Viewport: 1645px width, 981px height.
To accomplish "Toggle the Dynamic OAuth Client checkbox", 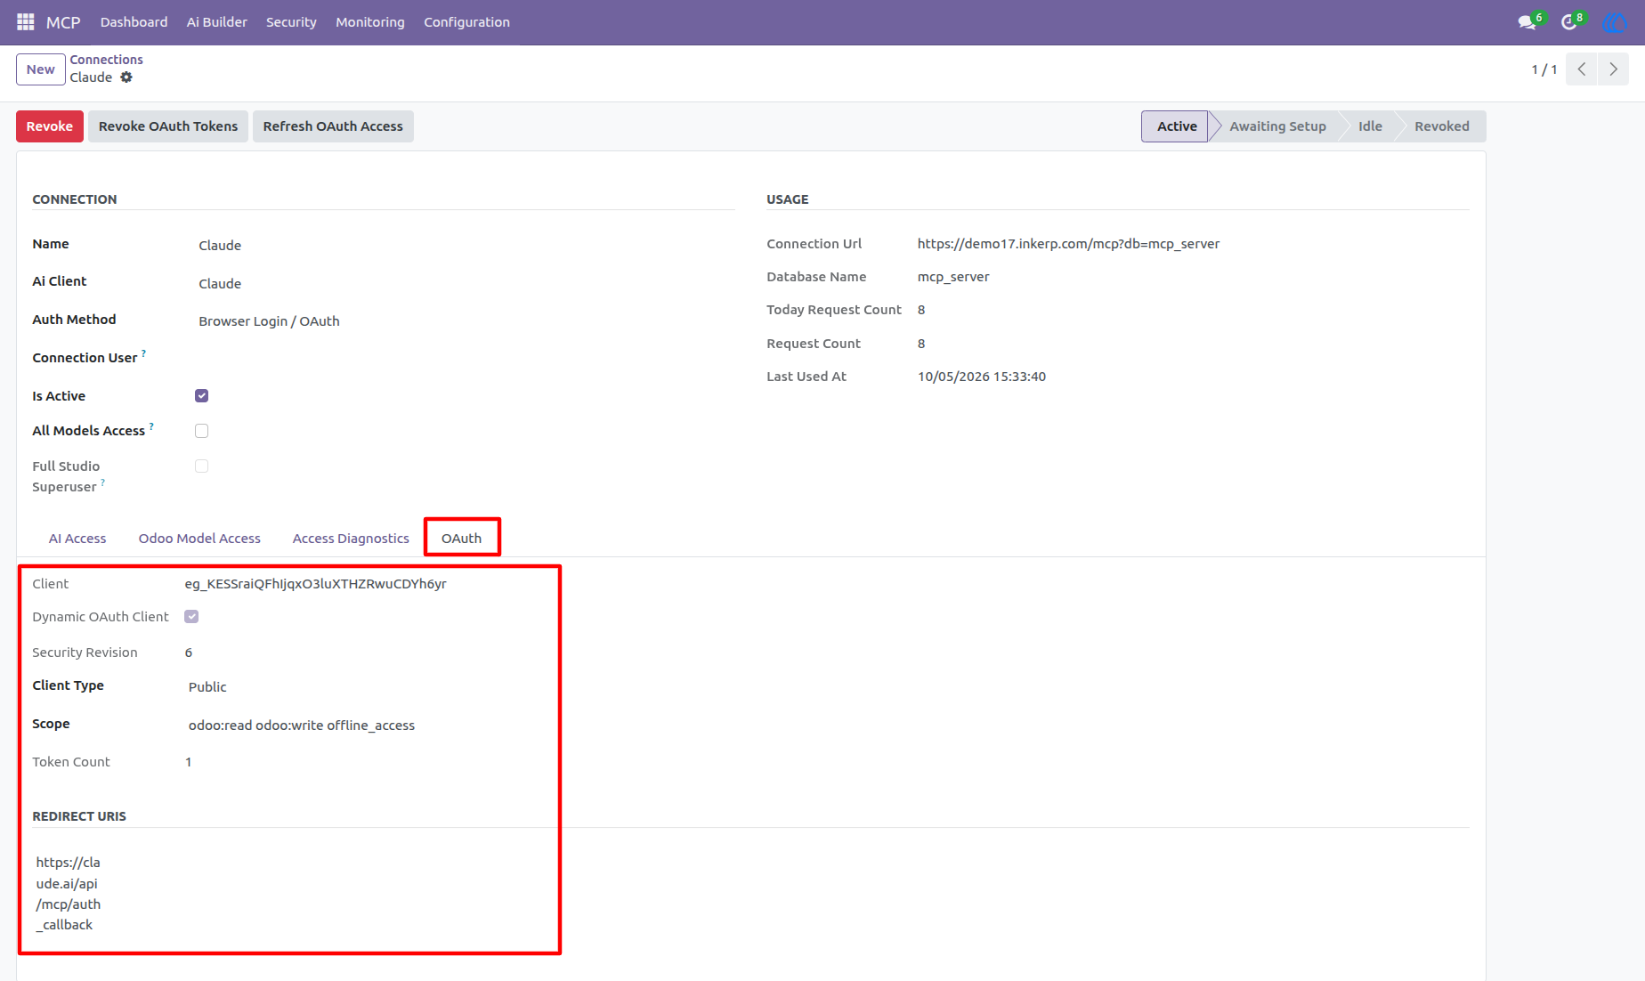I will tap(191, 617).
